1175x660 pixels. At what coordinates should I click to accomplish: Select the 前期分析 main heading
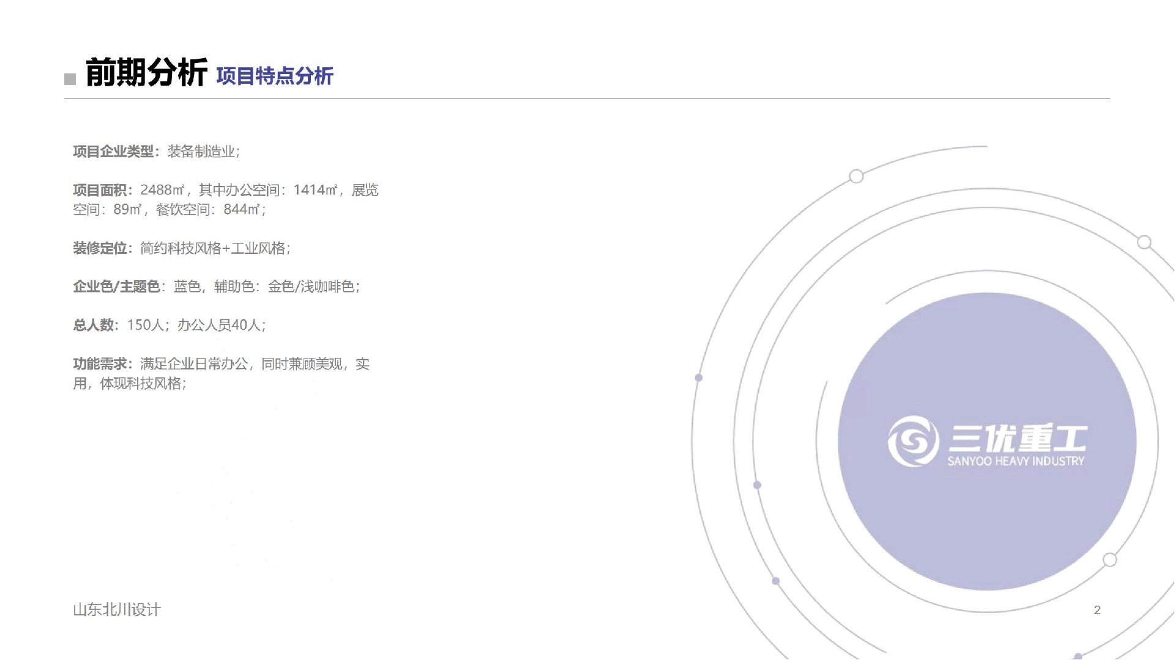pyautogui.click(x=146, y=73)
